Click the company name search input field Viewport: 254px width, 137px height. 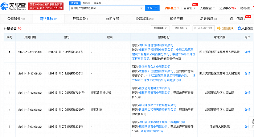[x=105, y=8]
